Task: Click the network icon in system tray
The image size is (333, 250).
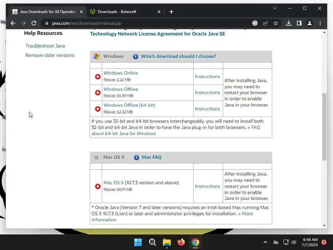Action: pyautogui.click(x=286, y=242)
